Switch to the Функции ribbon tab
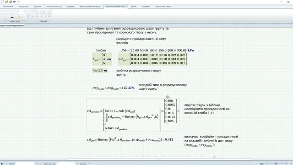Image resolution: width=293 pixels, height=165 pixels. pyautogui.click(x=38, y=6)
